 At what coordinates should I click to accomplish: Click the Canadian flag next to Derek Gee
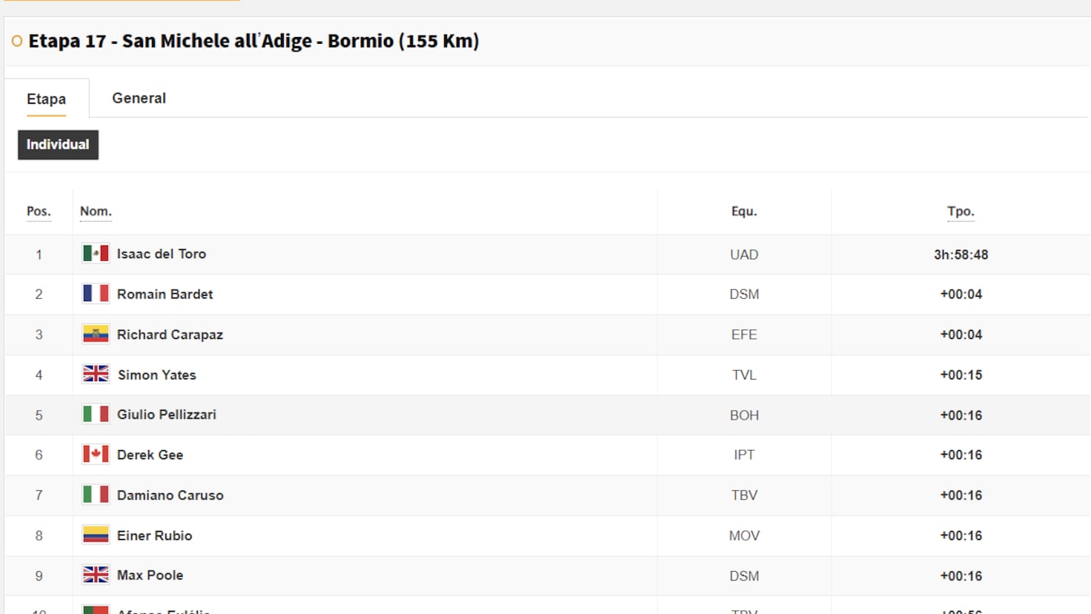(96, 455)
